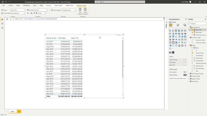Viewport: 207px width, 116px height.
Task: Check the Customer Index field checkbox
Action: coord(192,40)
